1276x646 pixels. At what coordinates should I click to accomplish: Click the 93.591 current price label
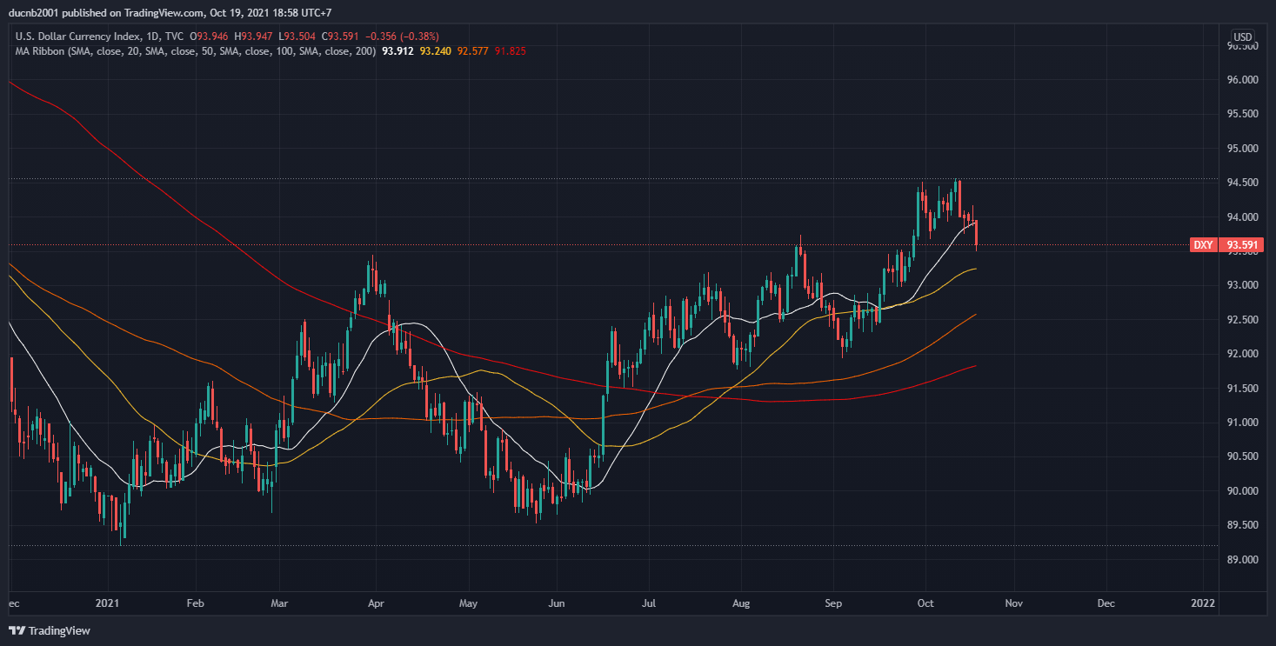[1241, 245]
